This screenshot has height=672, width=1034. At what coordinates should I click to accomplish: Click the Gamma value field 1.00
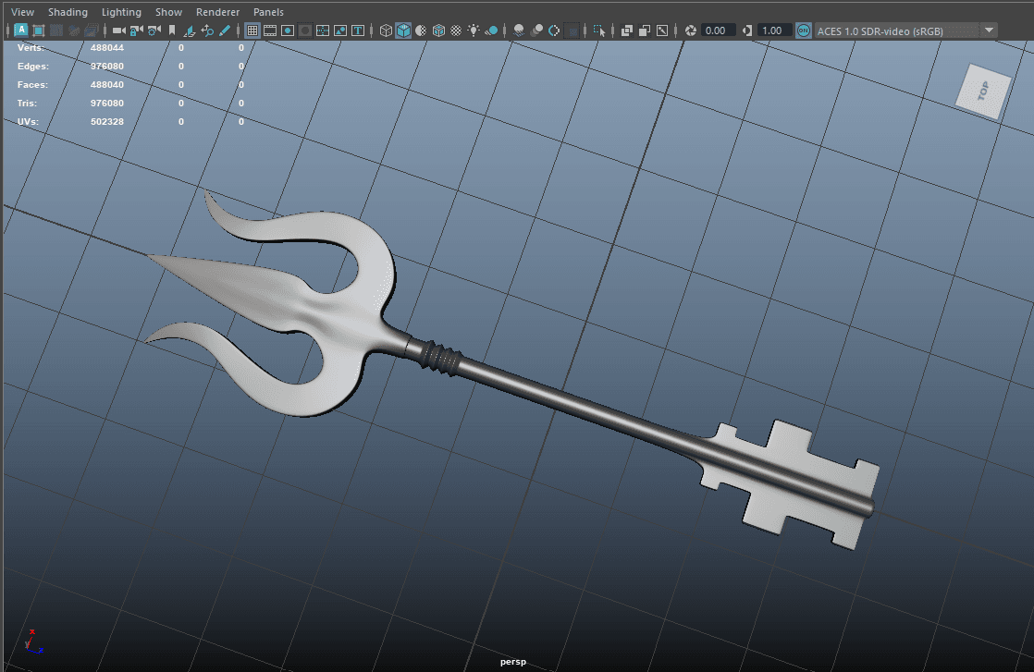[774, 31]
